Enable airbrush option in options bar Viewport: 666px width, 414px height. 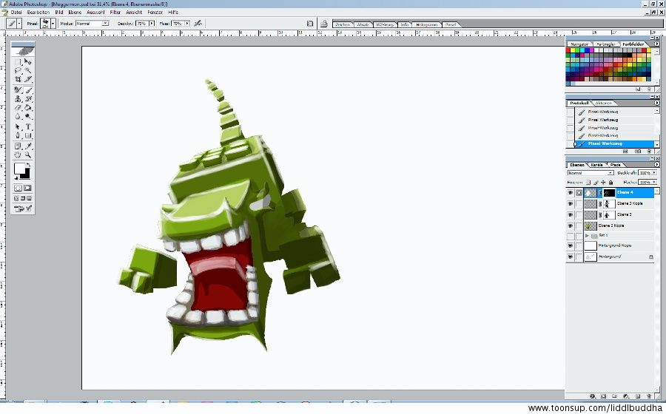[198, 24]
